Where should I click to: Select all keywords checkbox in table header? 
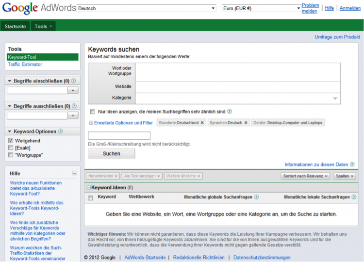90,198
